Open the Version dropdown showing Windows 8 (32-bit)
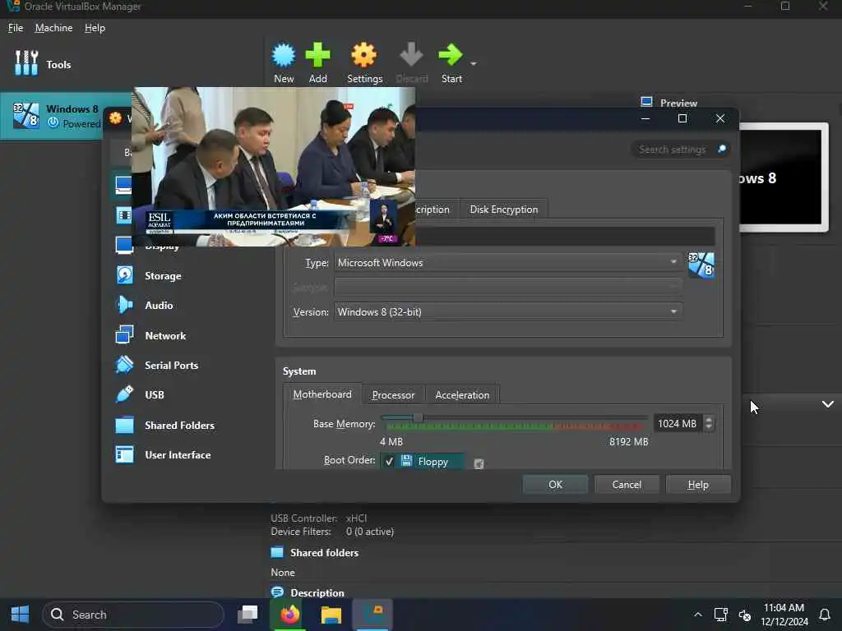The image size is (842, 631). click(507, 311)
